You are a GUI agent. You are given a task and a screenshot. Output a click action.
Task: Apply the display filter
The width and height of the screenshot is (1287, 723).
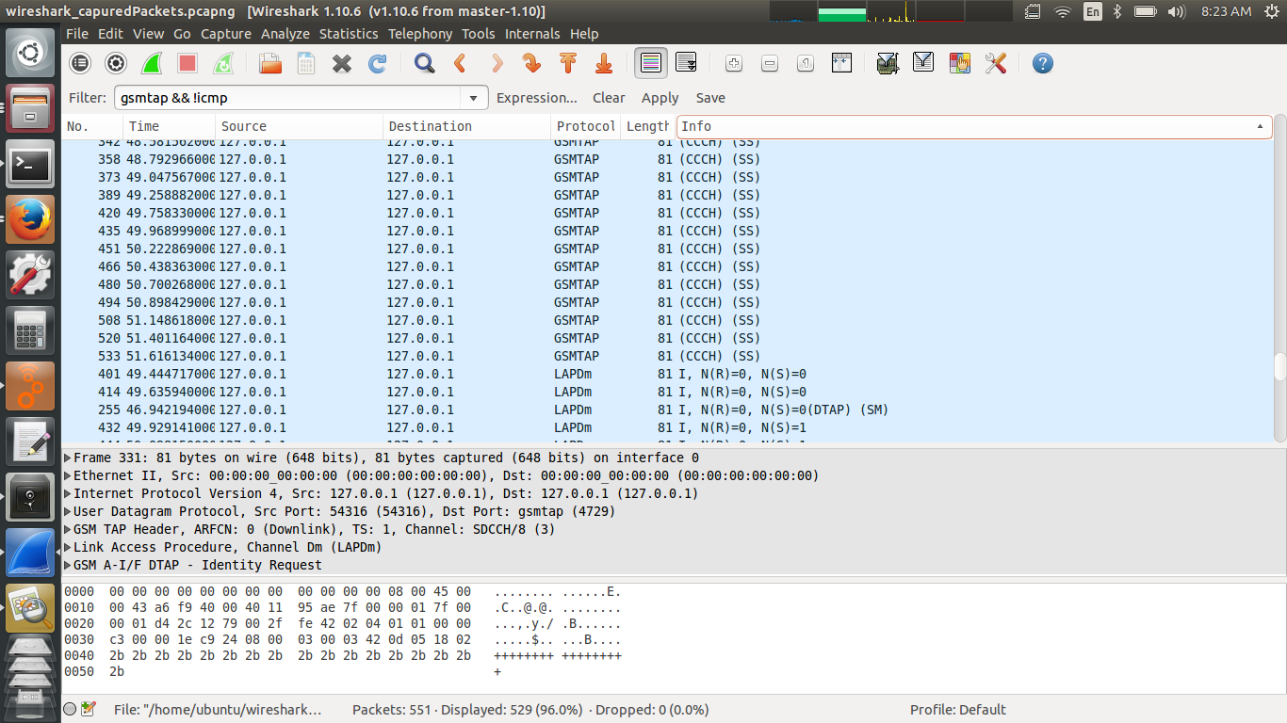[x=660, y=98]
